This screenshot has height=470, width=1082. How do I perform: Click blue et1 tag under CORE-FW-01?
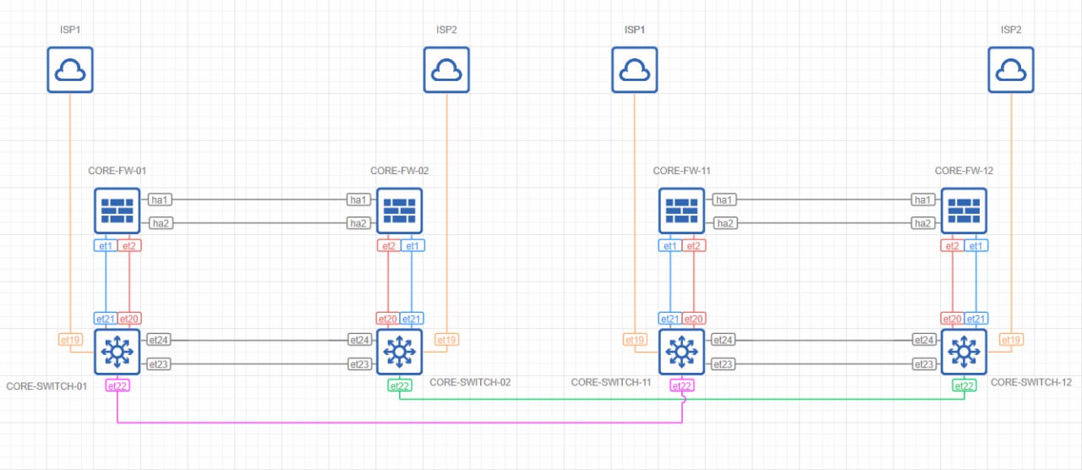106,246
